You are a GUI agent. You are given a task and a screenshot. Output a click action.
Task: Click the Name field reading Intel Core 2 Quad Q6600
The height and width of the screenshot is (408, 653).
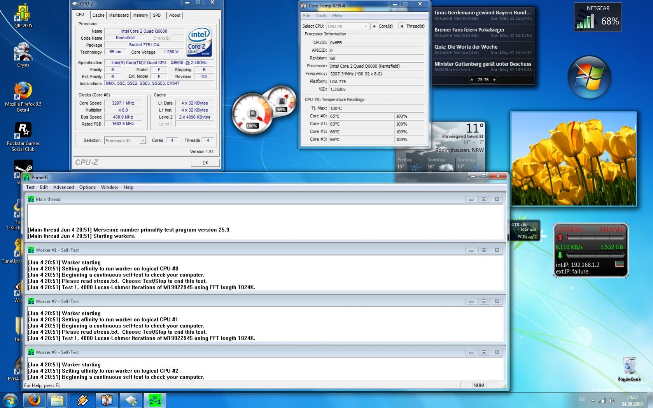point(144,31)
